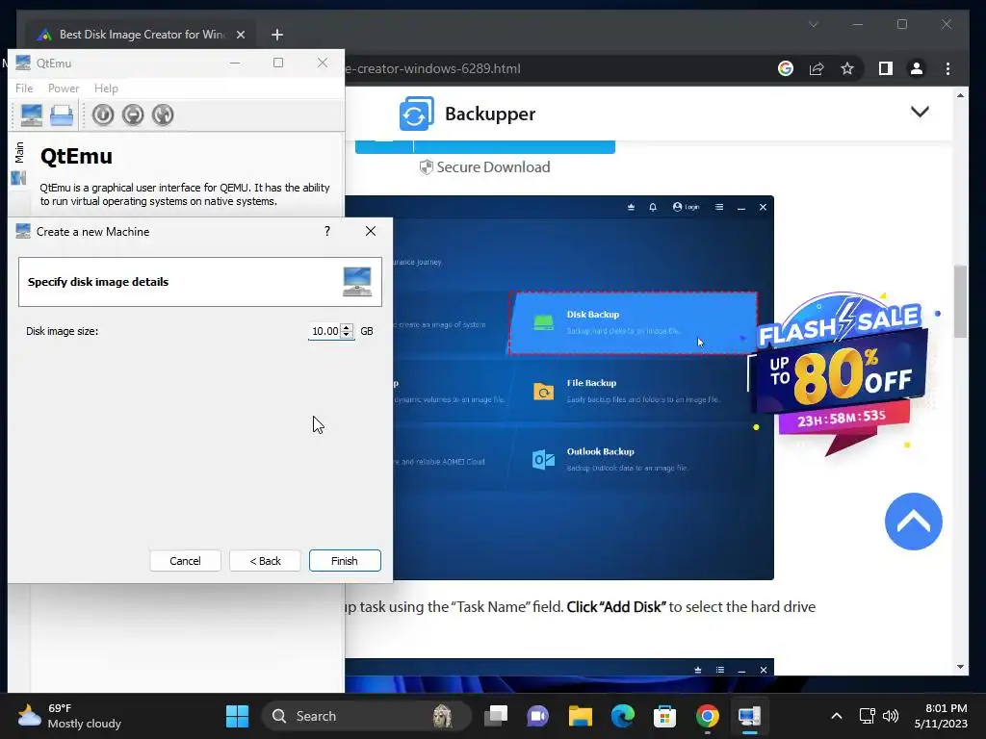
Task: Open File Explorer from taskbar
Action: (581, 716)
